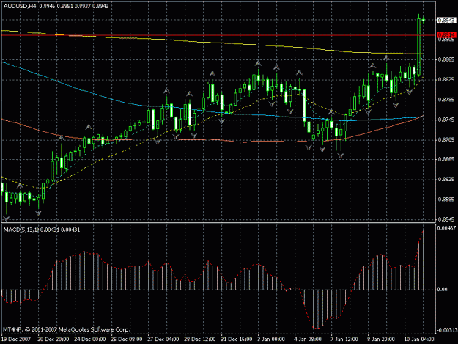Click the 7 Jan 12:00 time label
Image resolution: width=458 pixels, height=344 pixels.
pyautogui.click(x=344, y=340)
